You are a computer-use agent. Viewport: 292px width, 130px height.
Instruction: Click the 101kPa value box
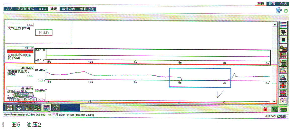44,32
